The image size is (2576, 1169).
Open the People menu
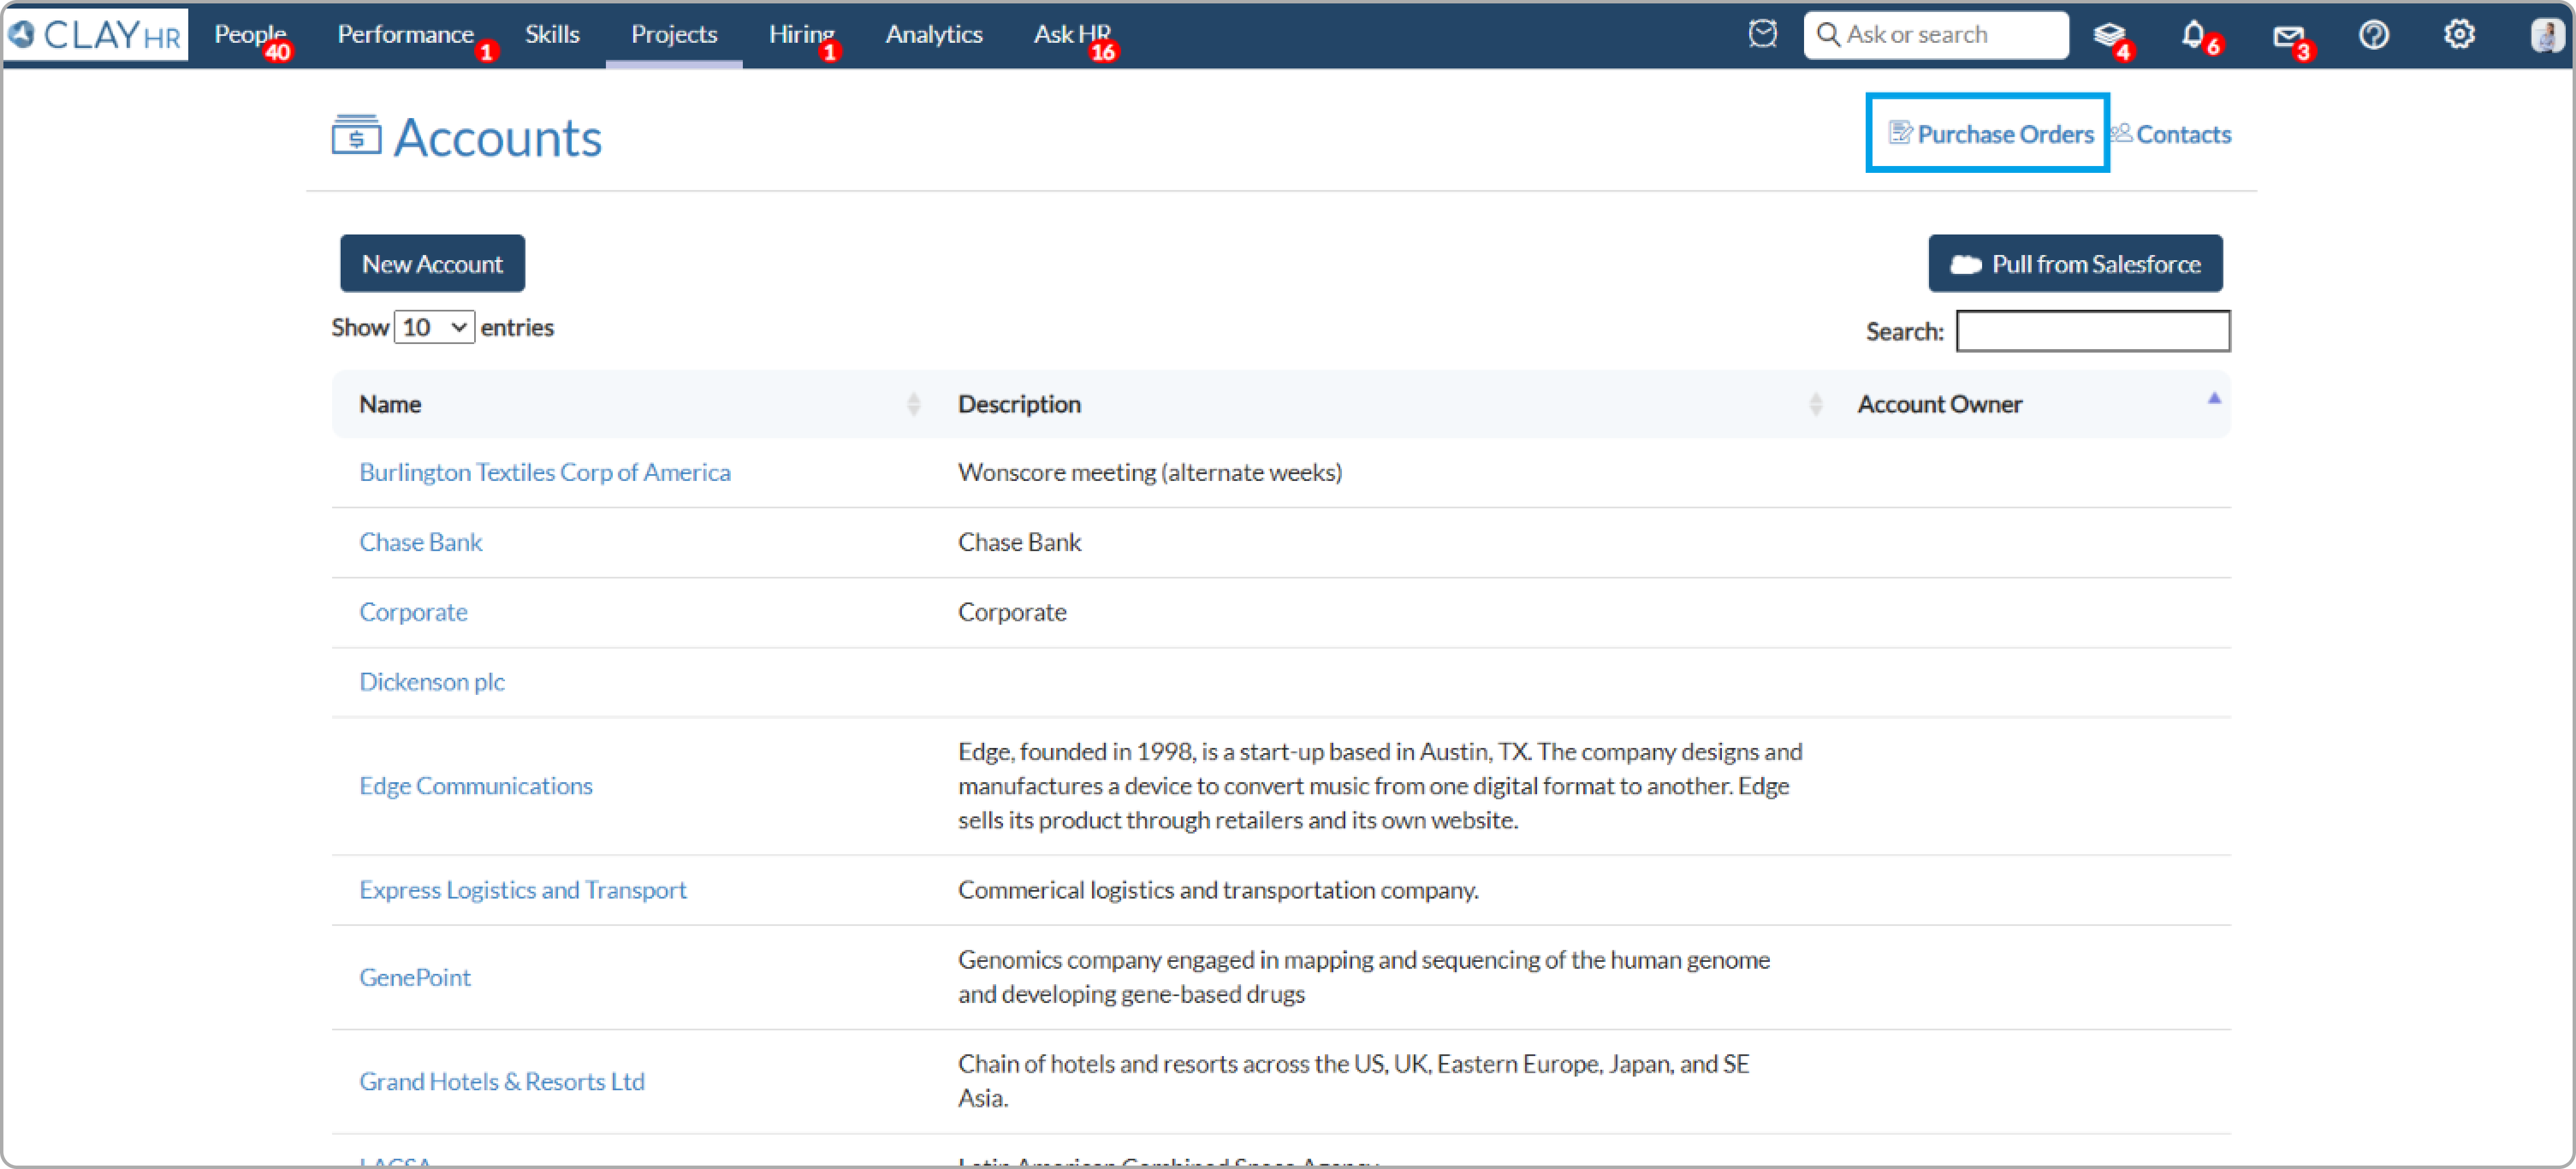point(250,35)
